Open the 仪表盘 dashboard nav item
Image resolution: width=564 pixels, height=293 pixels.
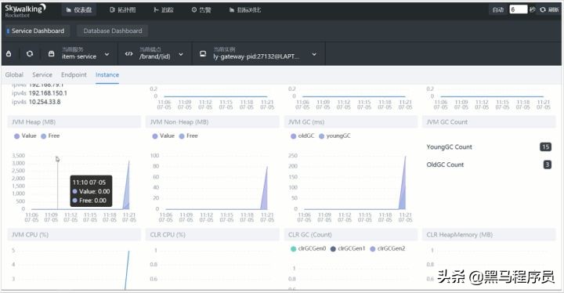click(79, 10)
